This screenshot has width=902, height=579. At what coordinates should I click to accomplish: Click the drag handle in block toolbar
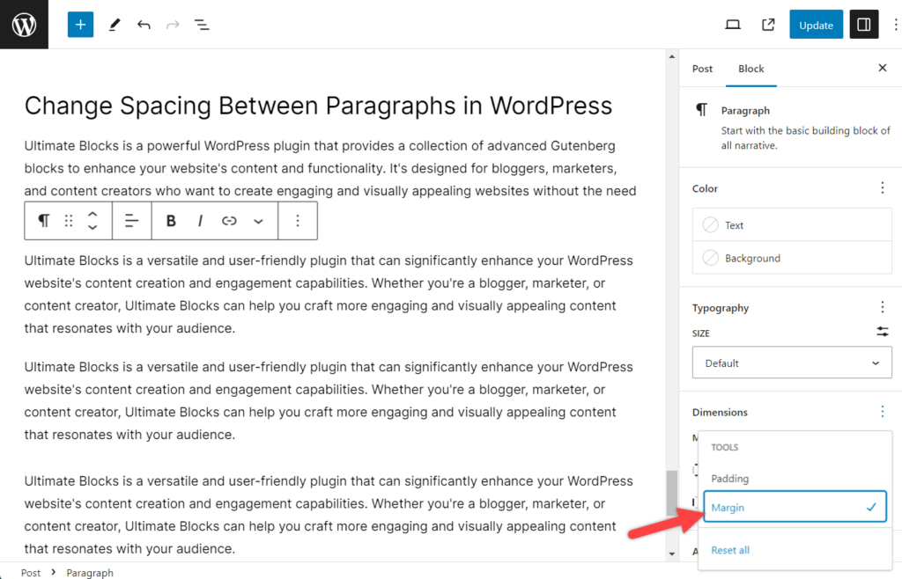pyautogui.click(x=70, y=220)
